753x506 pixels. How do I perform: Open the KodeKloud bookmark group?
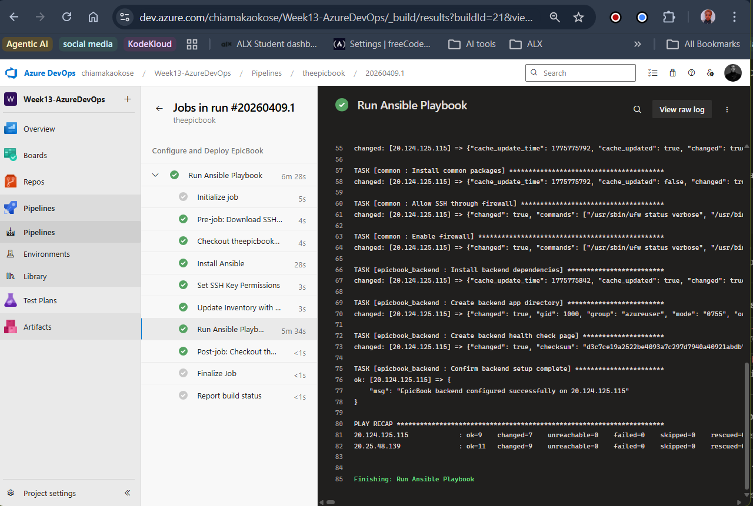click(x=150, y=44)
